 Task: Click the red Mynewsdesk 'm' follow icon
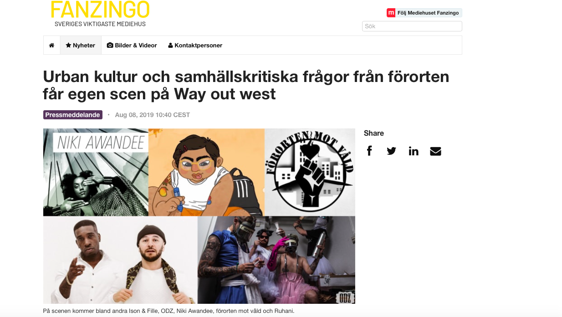(391, 13)
